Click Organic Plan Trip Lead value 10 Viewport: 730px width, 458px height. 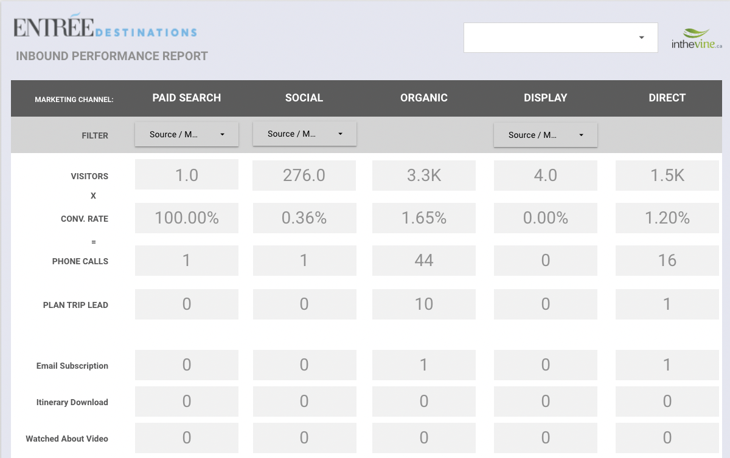click(x=424, y=304)
